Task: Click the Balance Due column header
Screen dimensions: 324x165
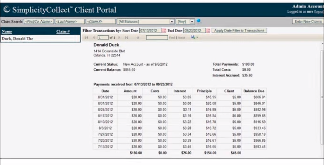Action: (254, 91)
